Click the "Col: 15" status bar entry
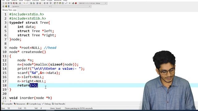The height and width of the screenshot is (111, 198). pos(22,108)
